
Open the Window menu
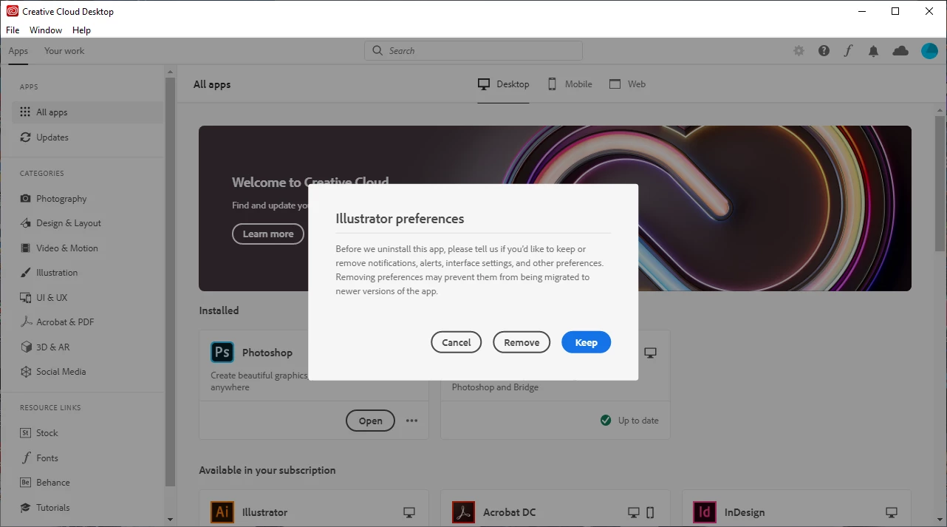pos(46,30)
